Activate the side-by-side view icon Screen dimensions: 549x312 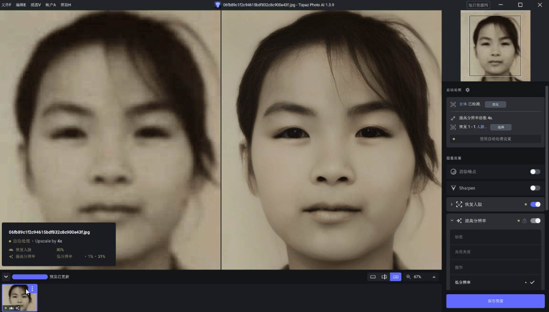click(395, 276)
